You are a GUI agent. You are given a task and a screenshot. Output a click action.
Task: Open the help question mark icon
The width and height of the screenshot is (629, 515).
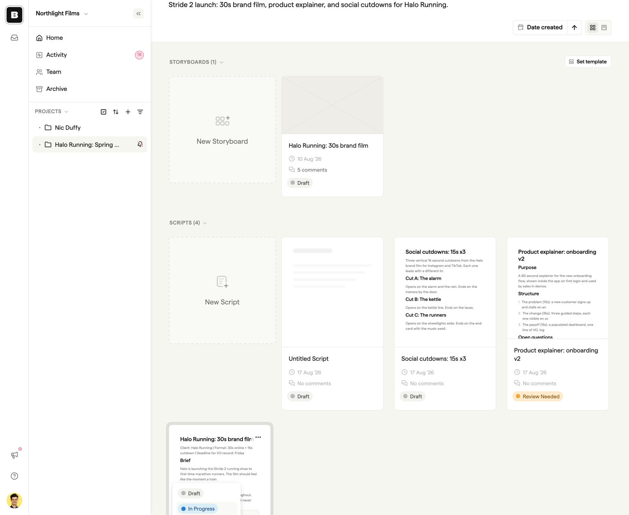(x=14, y=476)
